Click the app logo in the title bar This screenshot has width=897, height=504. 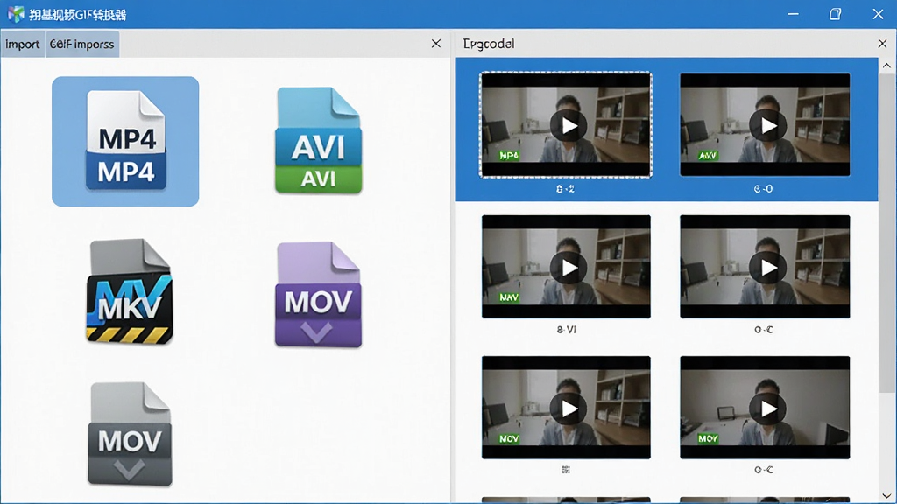coord(16,14)
